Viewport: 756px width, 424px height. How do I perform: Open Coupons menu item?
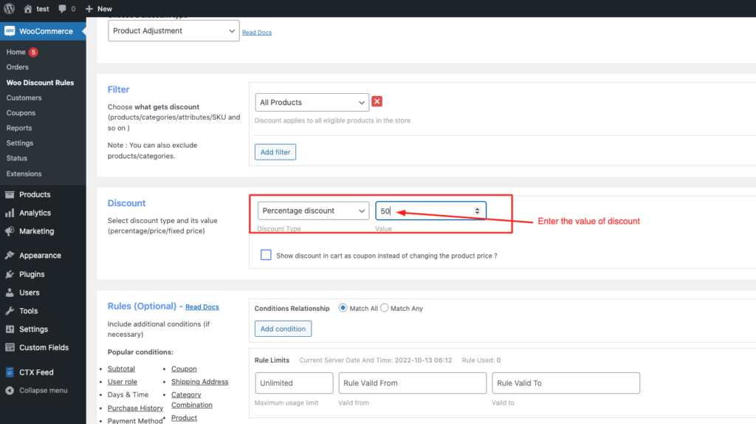point(21,113)
